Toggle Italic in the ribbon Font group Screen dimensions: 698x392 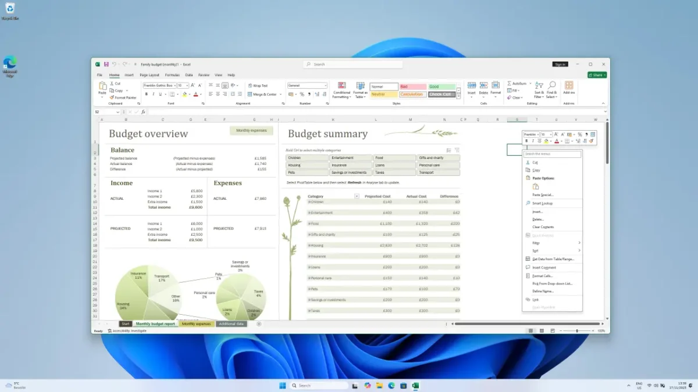coord(154,94)
